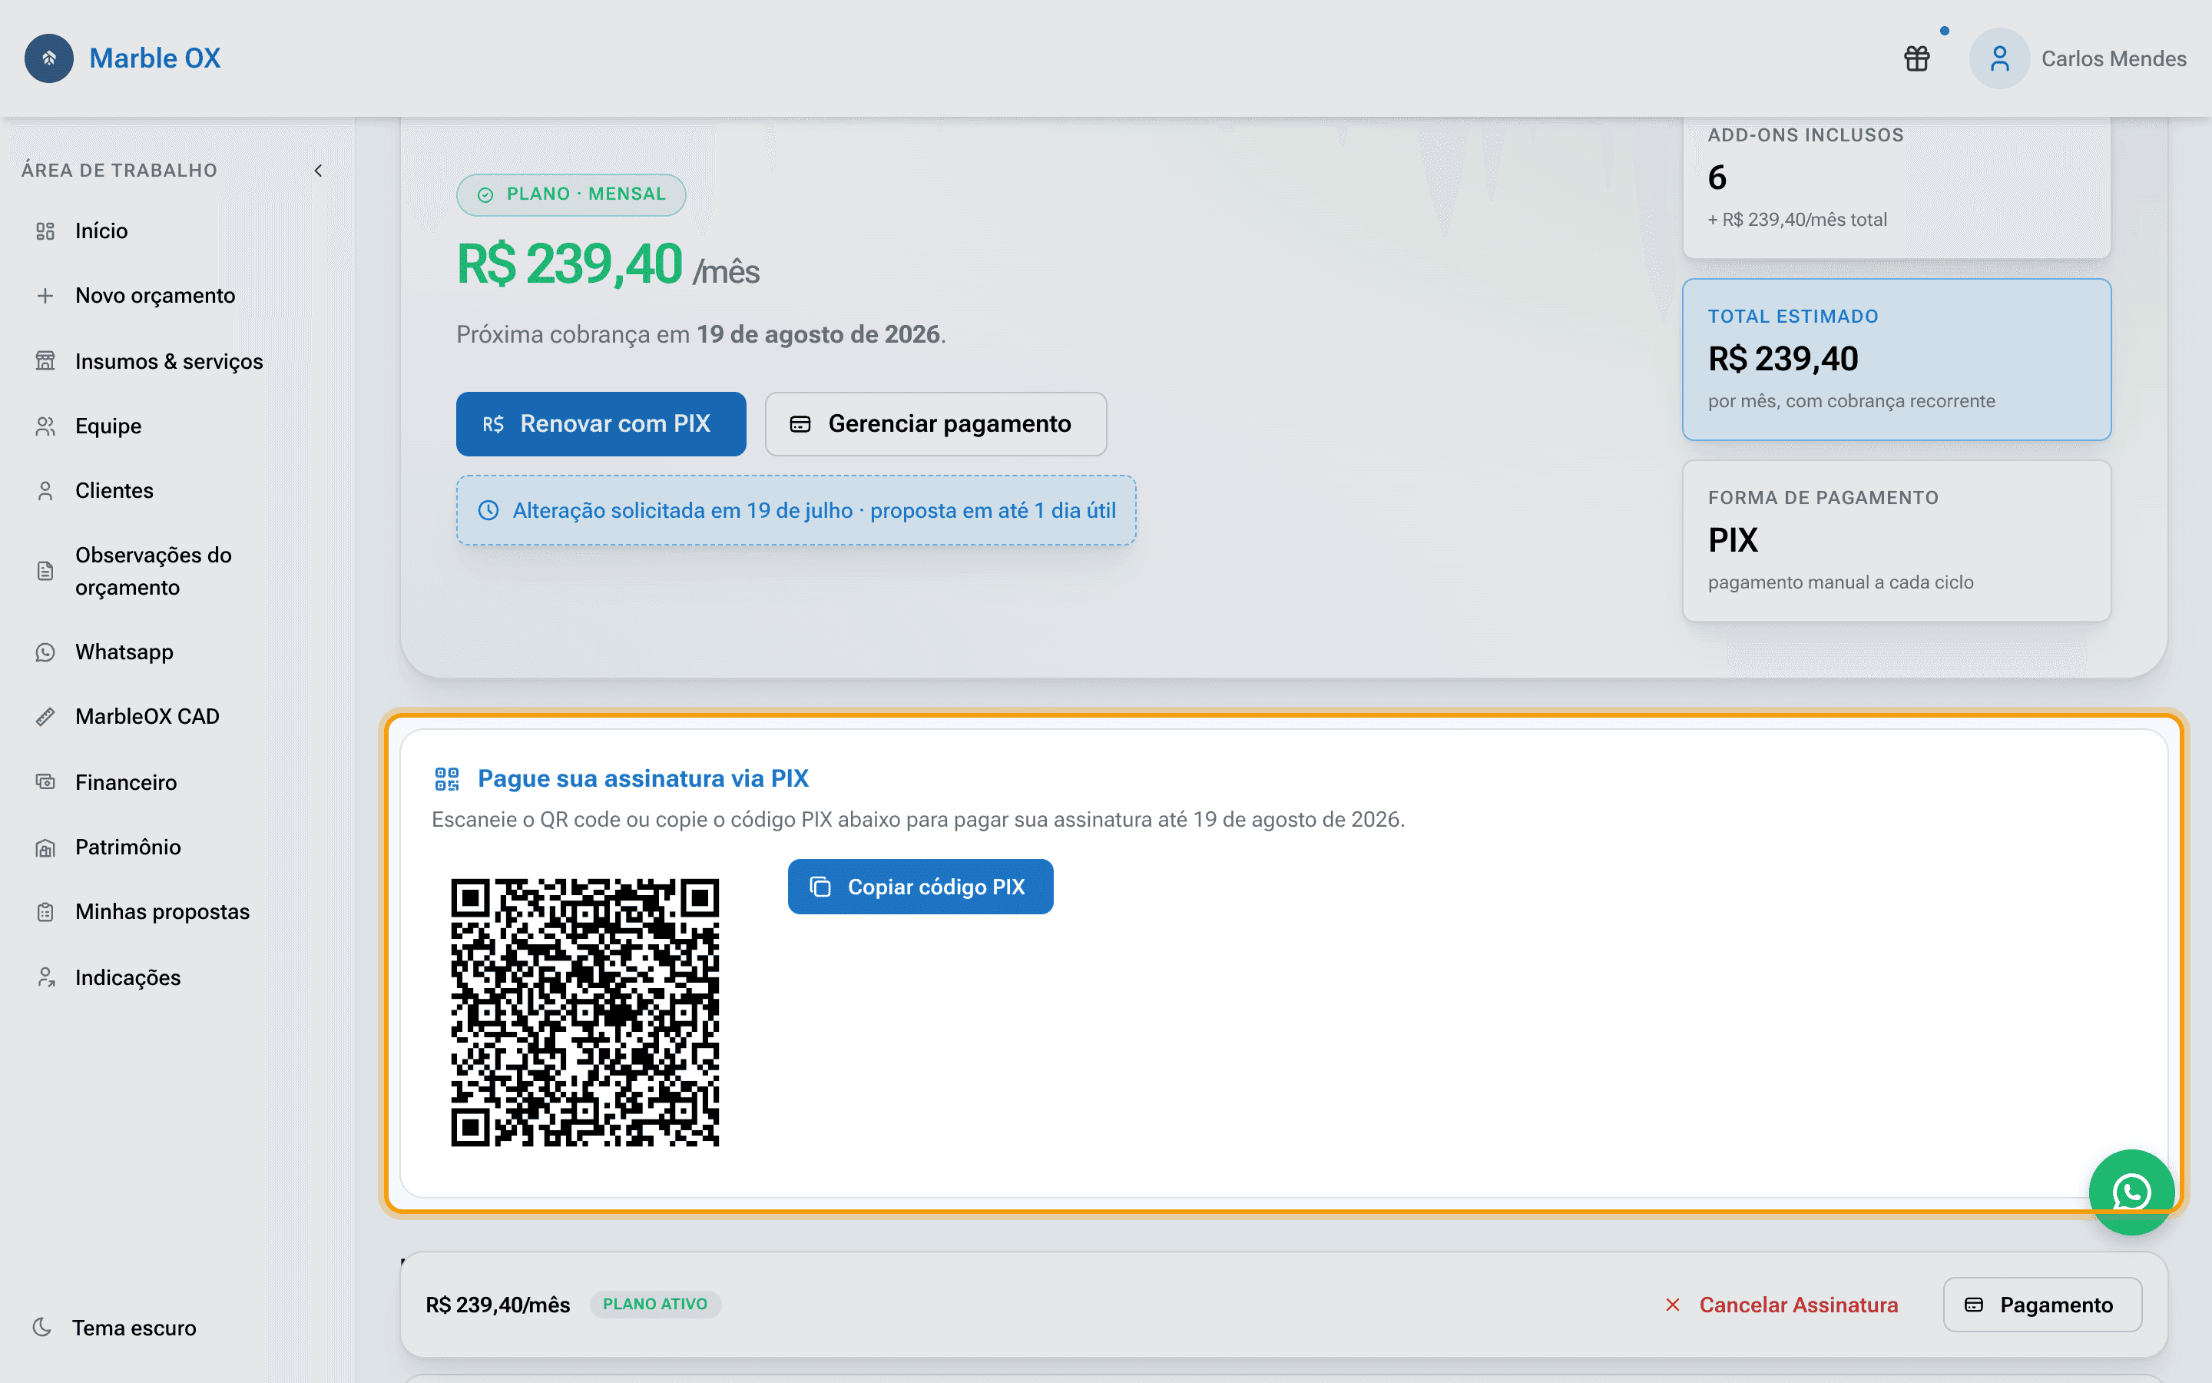This screenshot has height=1383, width=2212.
Task: Click the Plano · Mensal badge
Action: (571, 195)
